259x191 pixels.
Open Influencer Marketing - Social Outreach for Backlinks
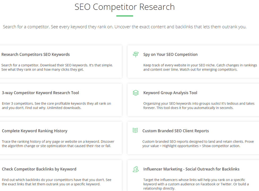pyautogui.click(x=191, y=169)
